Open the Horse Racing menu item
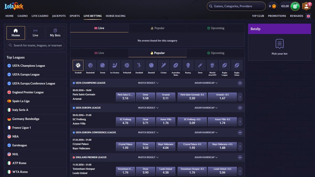The image size is (315, 177). coord(115,16)
